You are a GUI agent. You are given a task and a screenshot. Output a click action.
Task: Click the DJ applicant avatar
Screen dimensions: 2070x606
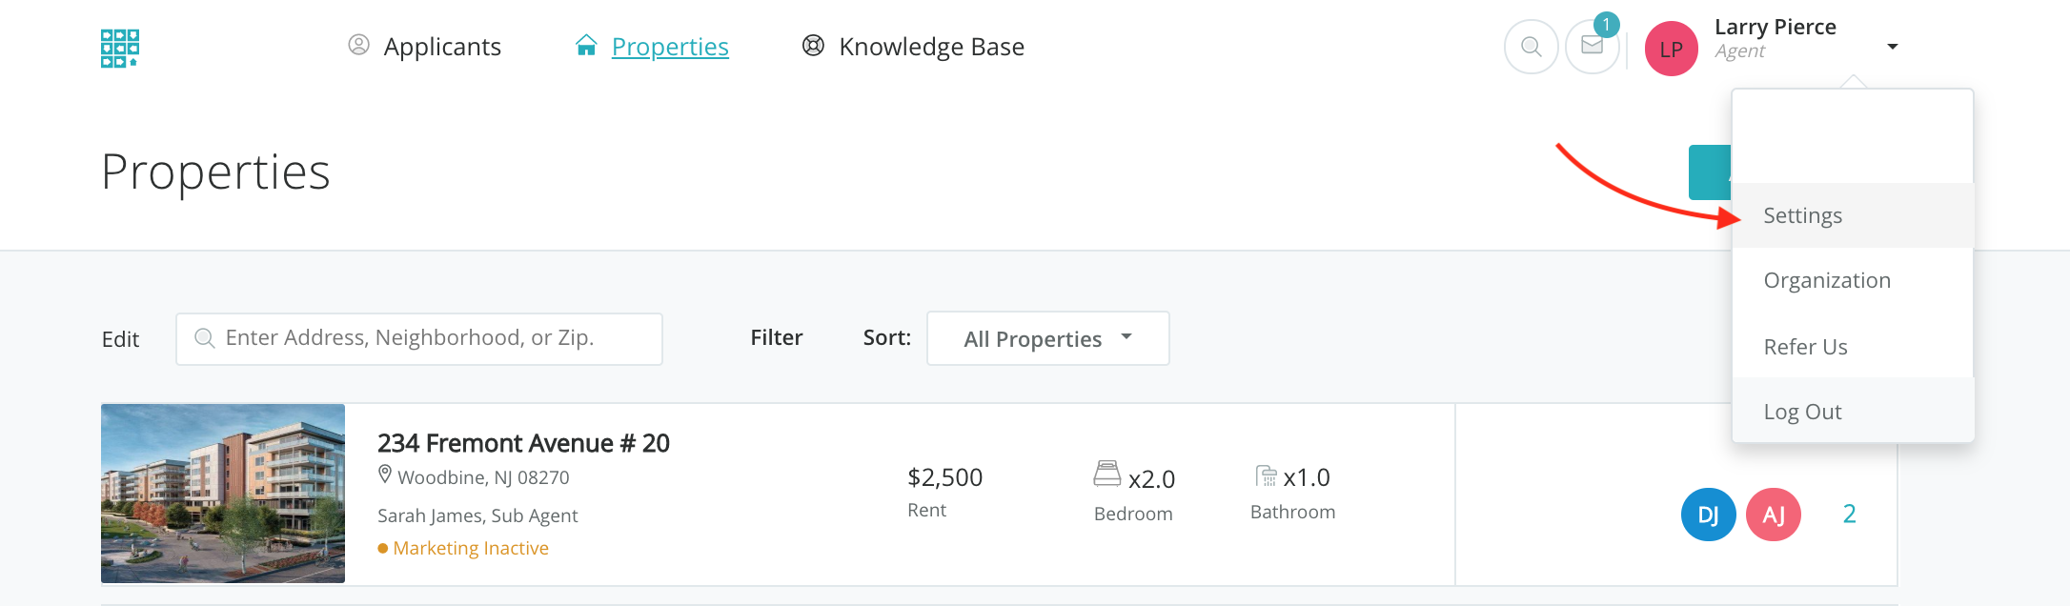click(x=1708, y=515)
